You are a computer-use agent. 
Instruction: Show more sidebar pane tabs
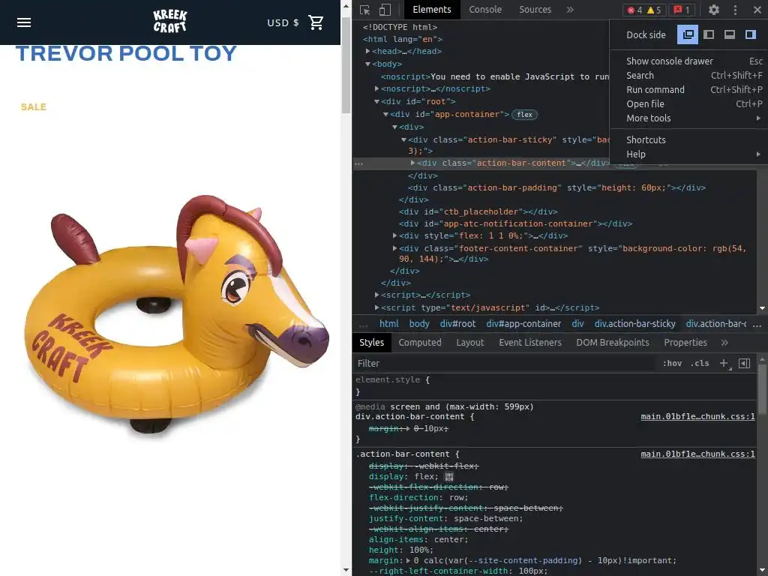(x=724, y=342)
